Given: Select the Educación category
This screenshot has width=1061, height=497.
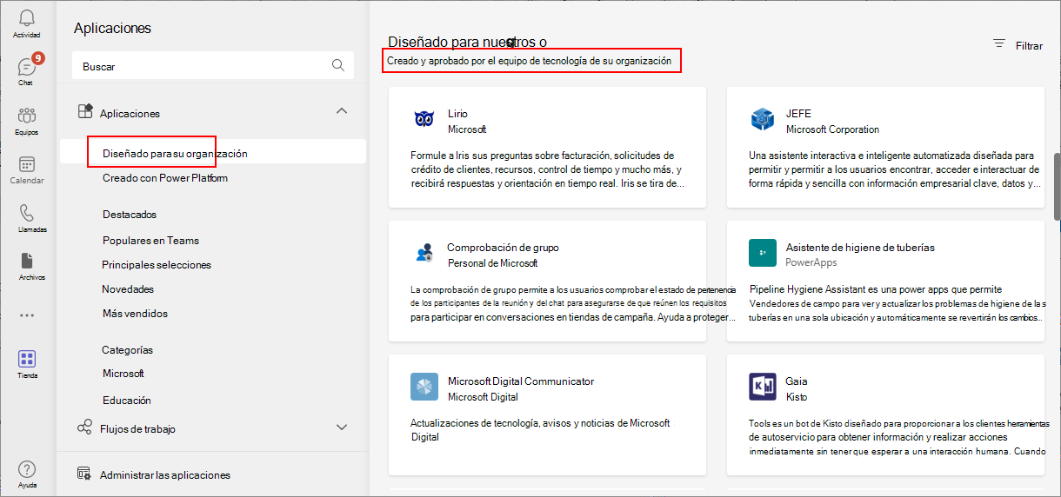Looking at the screenshot, I should click(x=126, y=401).
